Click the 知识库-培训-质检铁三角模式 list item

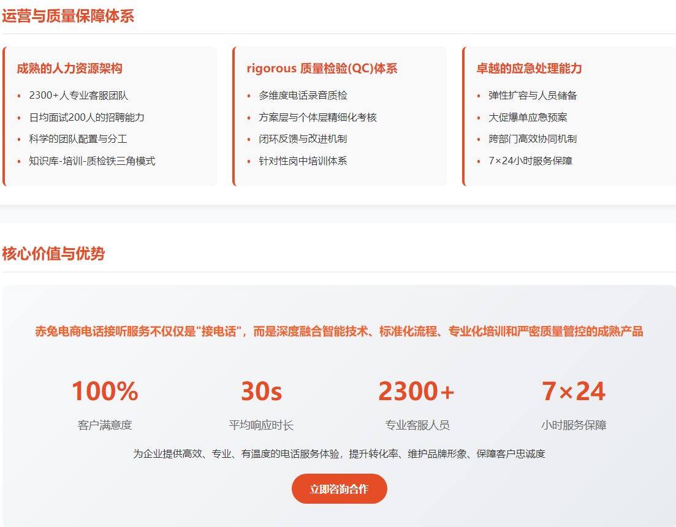tap(92, 161)
